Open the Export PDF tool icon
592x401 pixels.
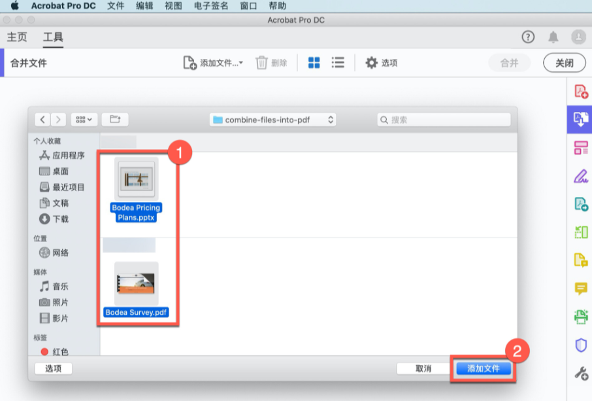click(x=580, y=203)
